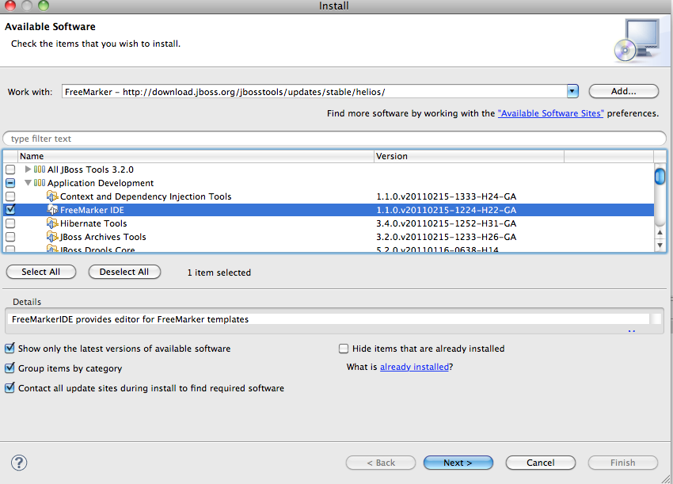Open the Available Software Sites link

551,113
